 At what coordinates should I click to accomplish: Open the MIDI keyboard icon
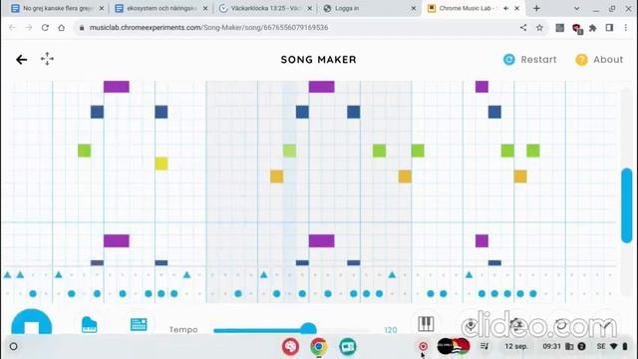(x=426, y=324)
